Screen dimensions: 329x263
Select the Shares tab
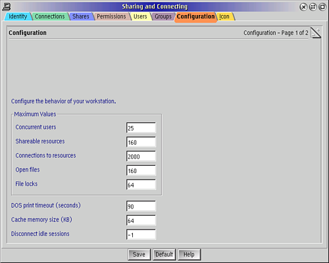[81, 16]
